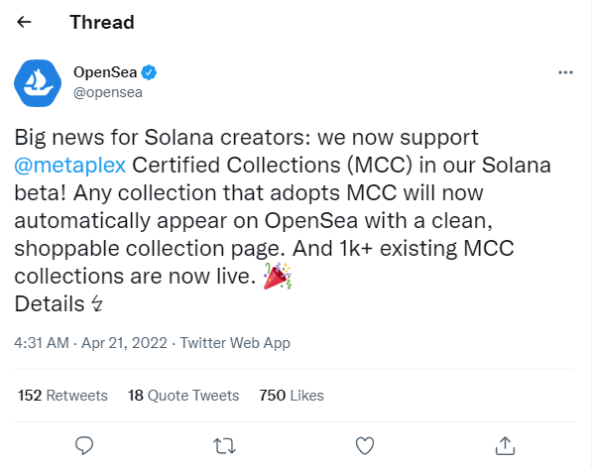The height and width of the screenshot is (468, 593).
Task: Open the three-dot more options menu
Action: coord(565,72)
